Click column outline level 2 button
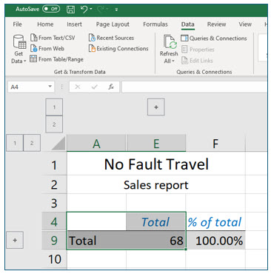Image resolution: width=271 pixels, height=274 pixels. pyautogui.click(x=54, y=124)
